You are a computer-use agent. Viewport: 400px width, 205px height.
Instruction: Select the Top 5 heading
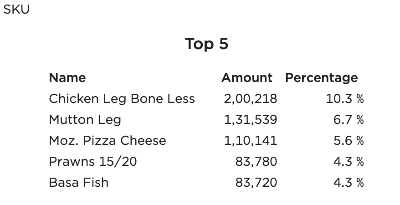click(x=206, y=44)
